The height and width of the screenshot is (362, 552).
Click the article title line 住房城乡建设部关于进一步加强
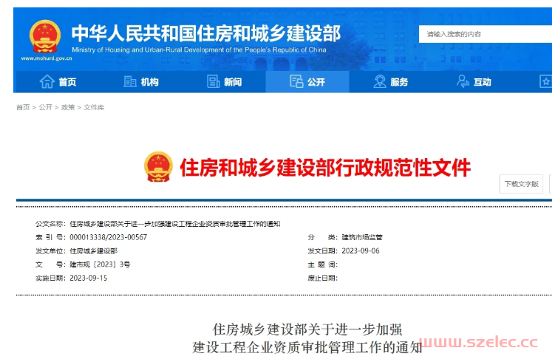coord(307,329)
